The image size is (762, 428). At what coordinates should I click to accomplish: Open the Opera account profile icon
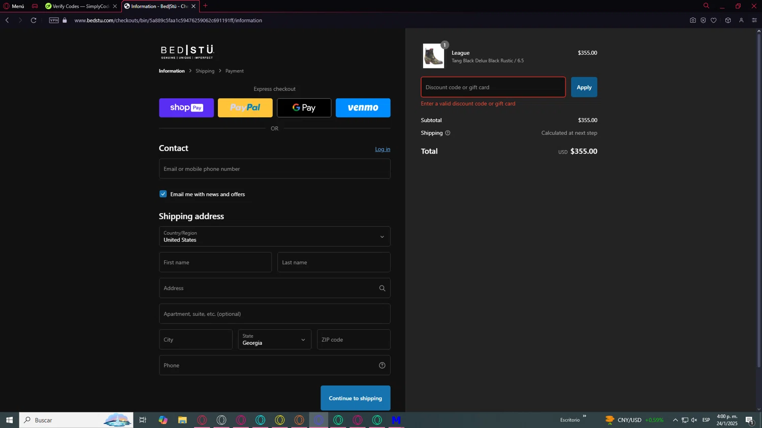click(741, 20)
